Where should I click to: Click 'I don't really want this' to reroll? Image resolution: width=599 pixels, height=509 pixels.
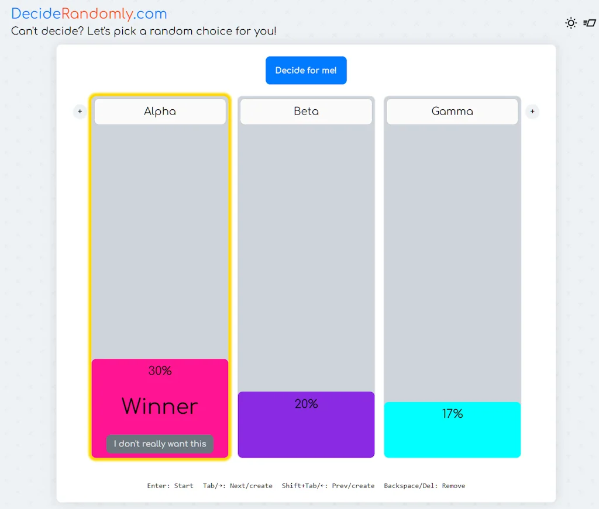point(160,444)
